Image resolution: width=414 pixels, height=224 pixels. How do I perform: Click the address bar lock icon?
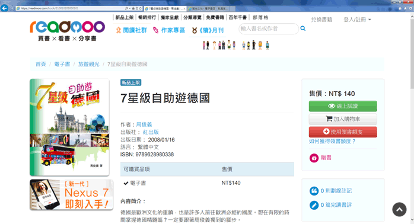[x=133, y=8]
